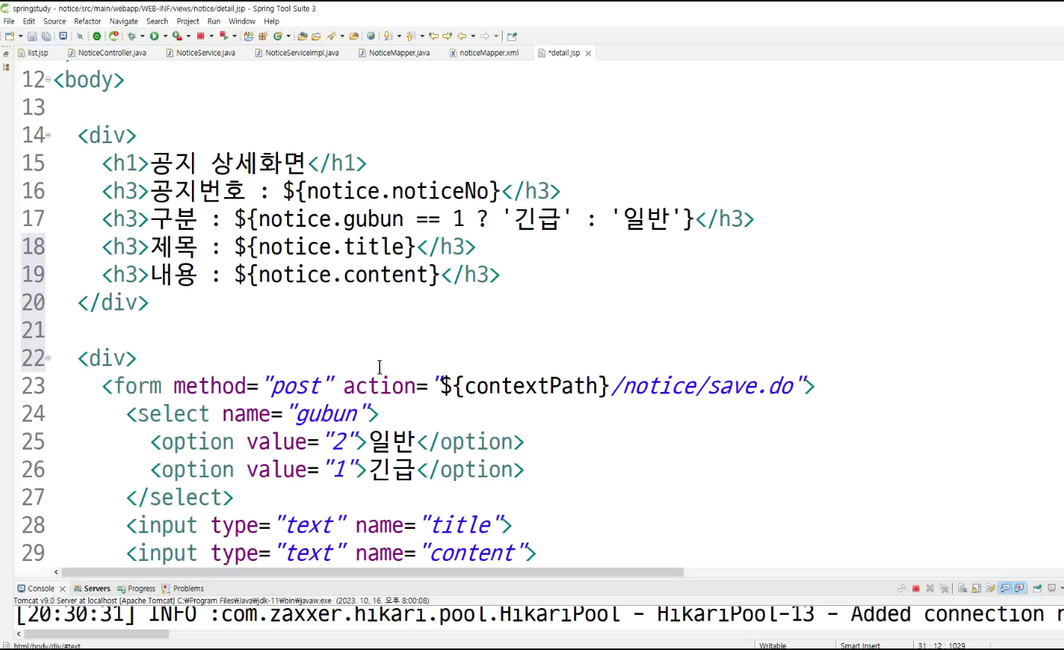
Task: Click the Debug bug icon
Action: [132, 36]
